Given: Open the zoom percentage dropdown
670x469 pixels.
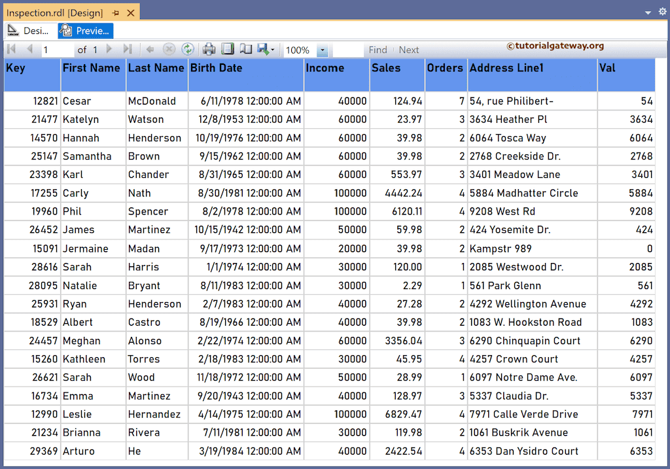Looking at the screenshot, I should click(x=322, y=49).
